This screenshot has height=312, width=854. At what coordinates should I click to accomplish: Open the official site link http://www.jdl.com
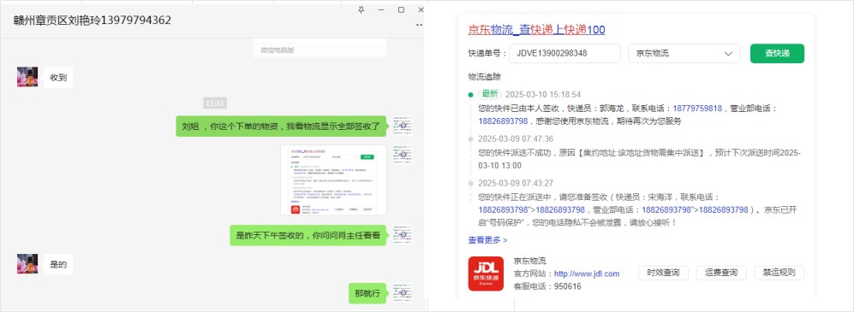click(x=587, y=274)
